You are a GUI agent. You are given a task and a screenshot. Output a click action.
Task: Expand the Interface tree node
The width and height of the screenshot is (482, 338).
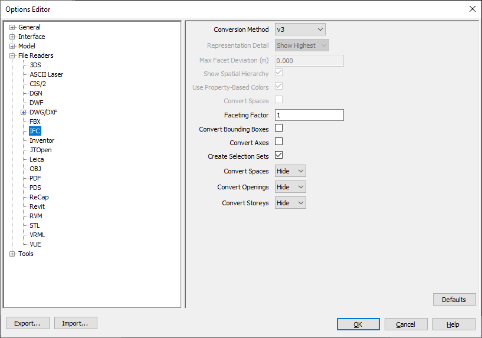click(12, 37)
